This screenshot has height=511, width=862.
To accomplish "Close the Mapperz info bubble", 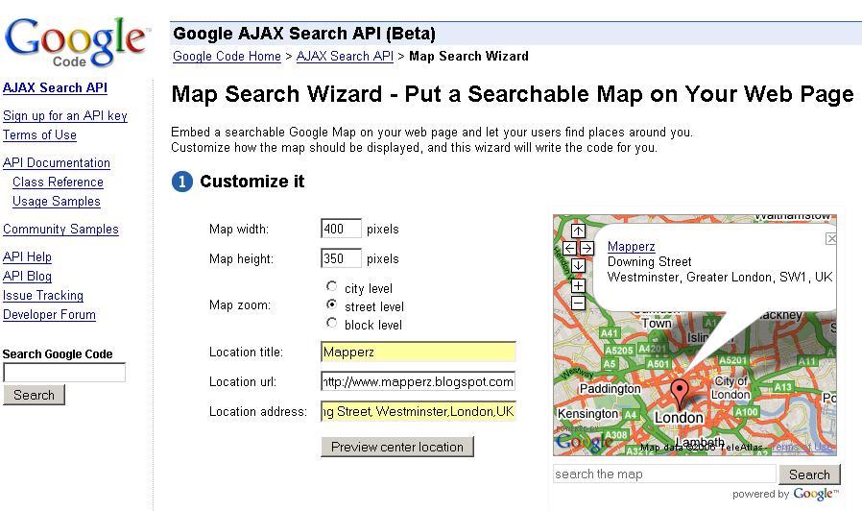I will [831, 239].
